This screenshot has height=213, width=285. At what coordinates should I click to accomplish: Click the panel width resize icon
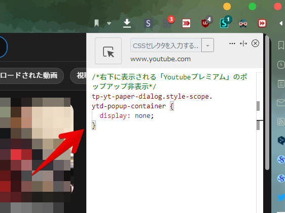click(x=243, y=44)
